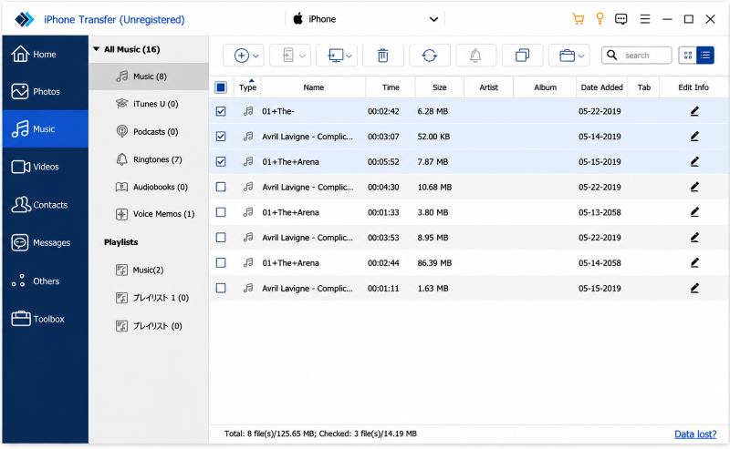Open the Photos sidebar tab

(45, 92)
